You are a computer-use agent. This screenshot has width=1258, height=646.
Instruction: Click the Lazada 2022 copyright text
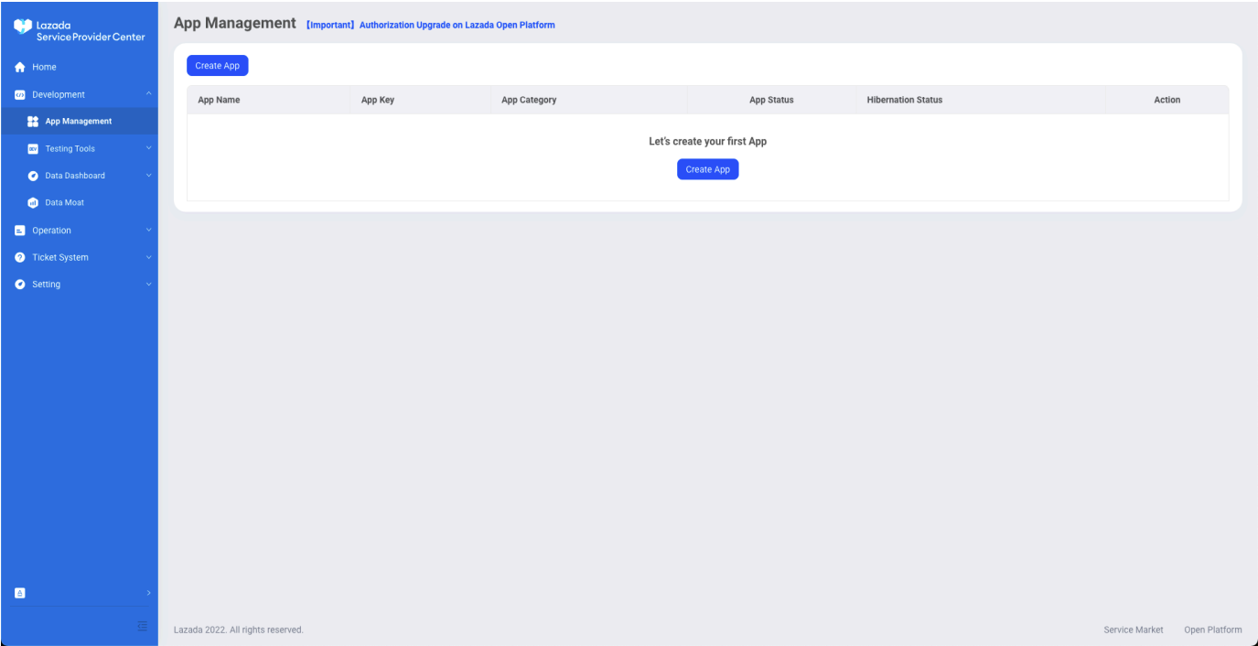tap(239, 630)
